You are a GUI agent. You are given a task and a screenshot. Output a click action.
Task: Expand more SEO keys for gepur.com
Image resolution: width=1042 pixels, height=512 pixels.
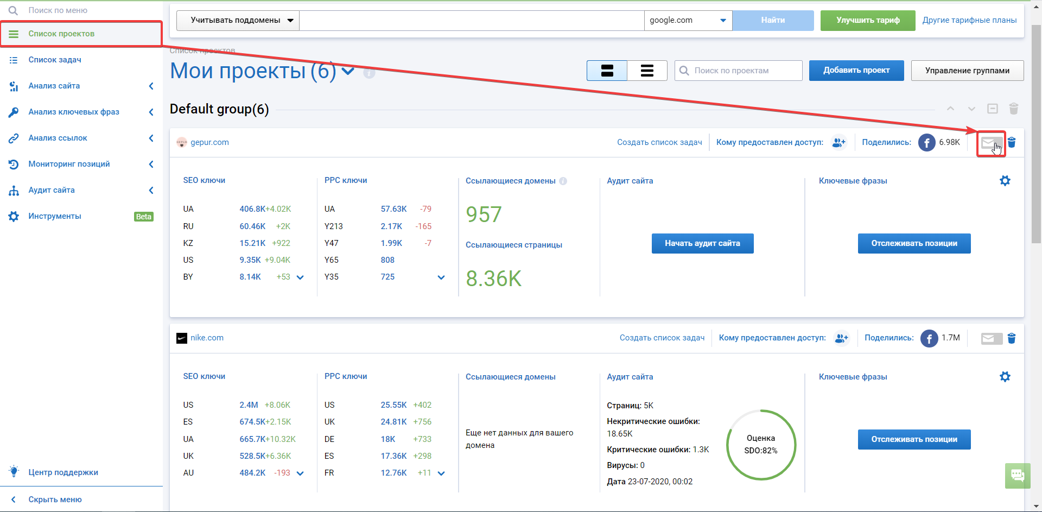[x=300, y=277]
